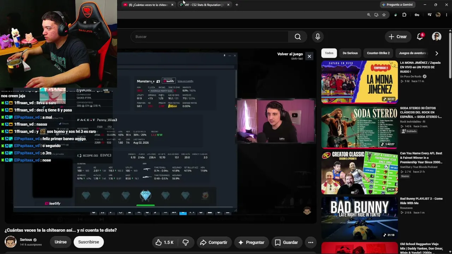Click the install app icon in address bar
Viewport: 452px width, 254px height.
(x=376, y=15)
